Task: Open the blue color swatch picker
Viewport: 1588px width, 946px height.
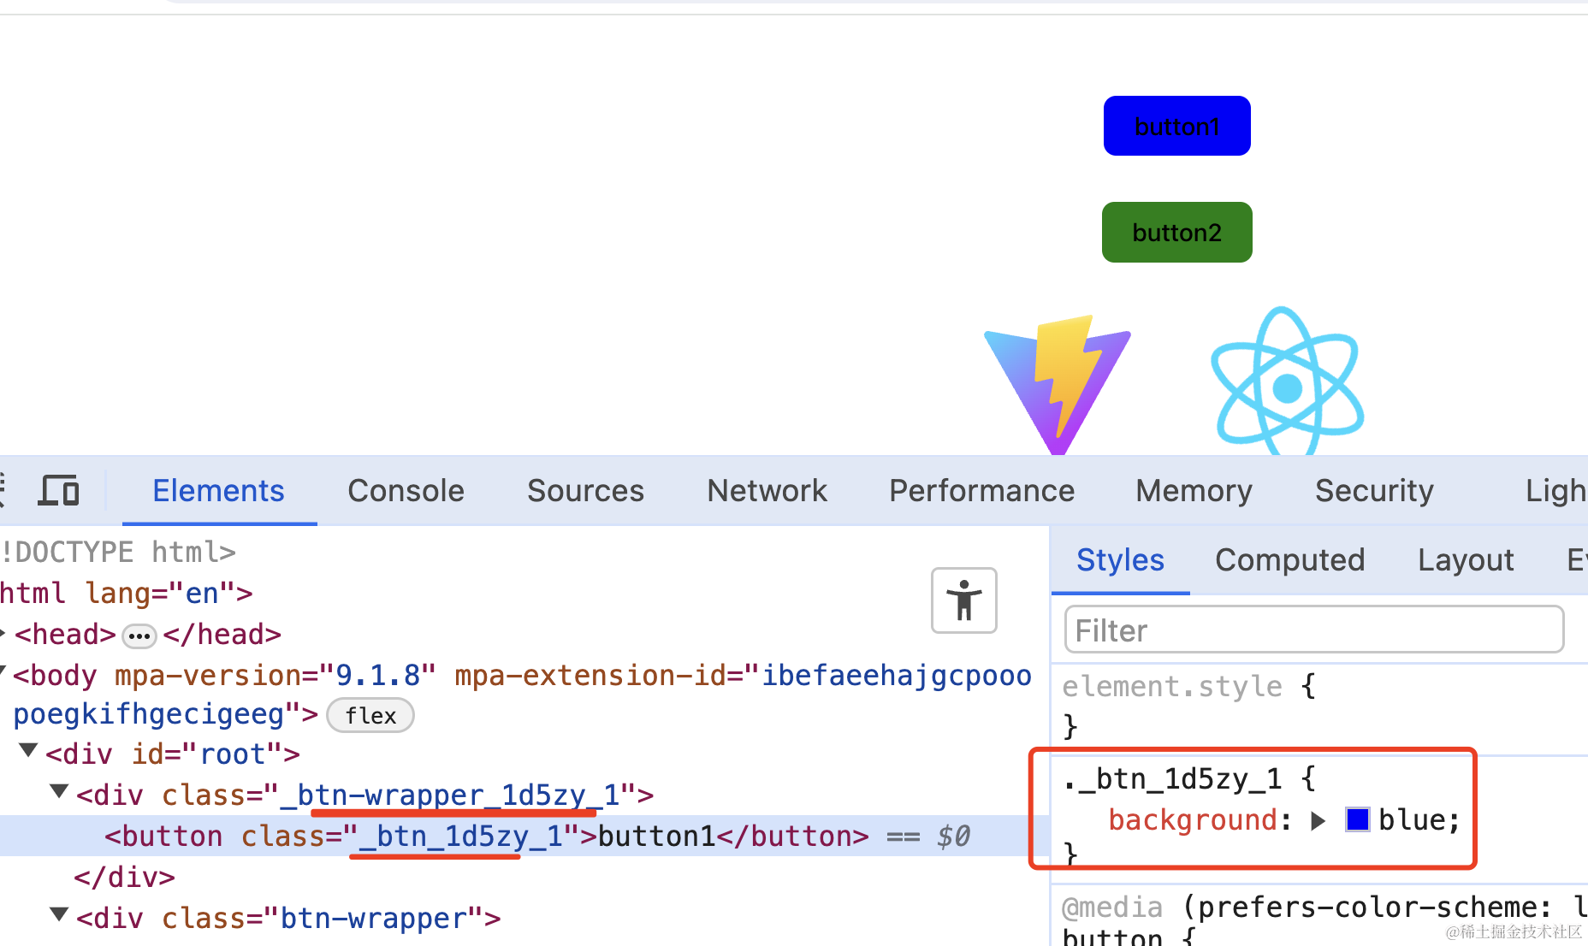Action: click(x=1357, y=819)
